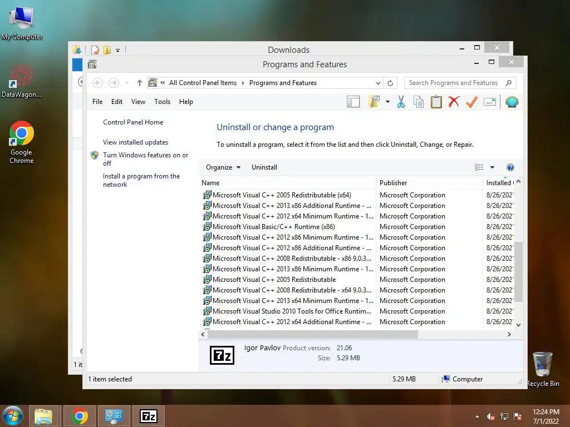Image resolution: width=570 pixels, height=427 pixels.
Task: Click the Search Programs and Features box
Action: pos(460,83)
